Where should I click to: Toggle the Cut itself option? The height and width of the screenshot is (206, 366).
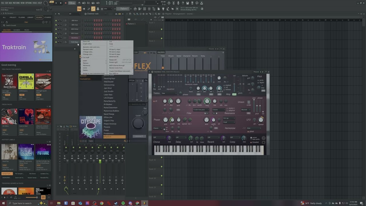(86, 58)
